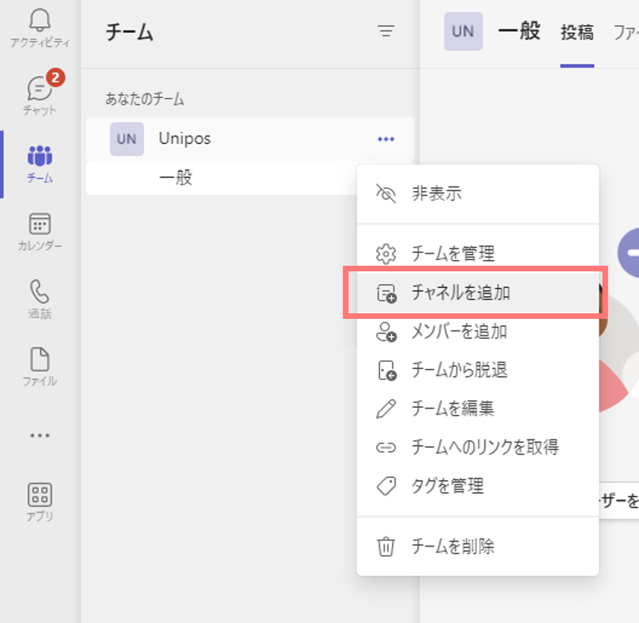Open the アクティビティ bell icon

(x=39, y=27)
